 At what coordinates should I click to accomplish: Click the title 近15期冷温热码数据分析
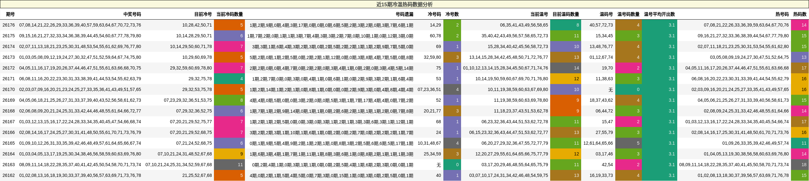(x=404, y=4)
